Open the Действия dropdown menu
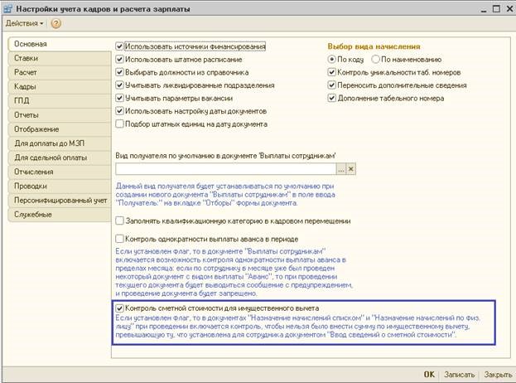516x383 pixels. [x=25, y=23]
